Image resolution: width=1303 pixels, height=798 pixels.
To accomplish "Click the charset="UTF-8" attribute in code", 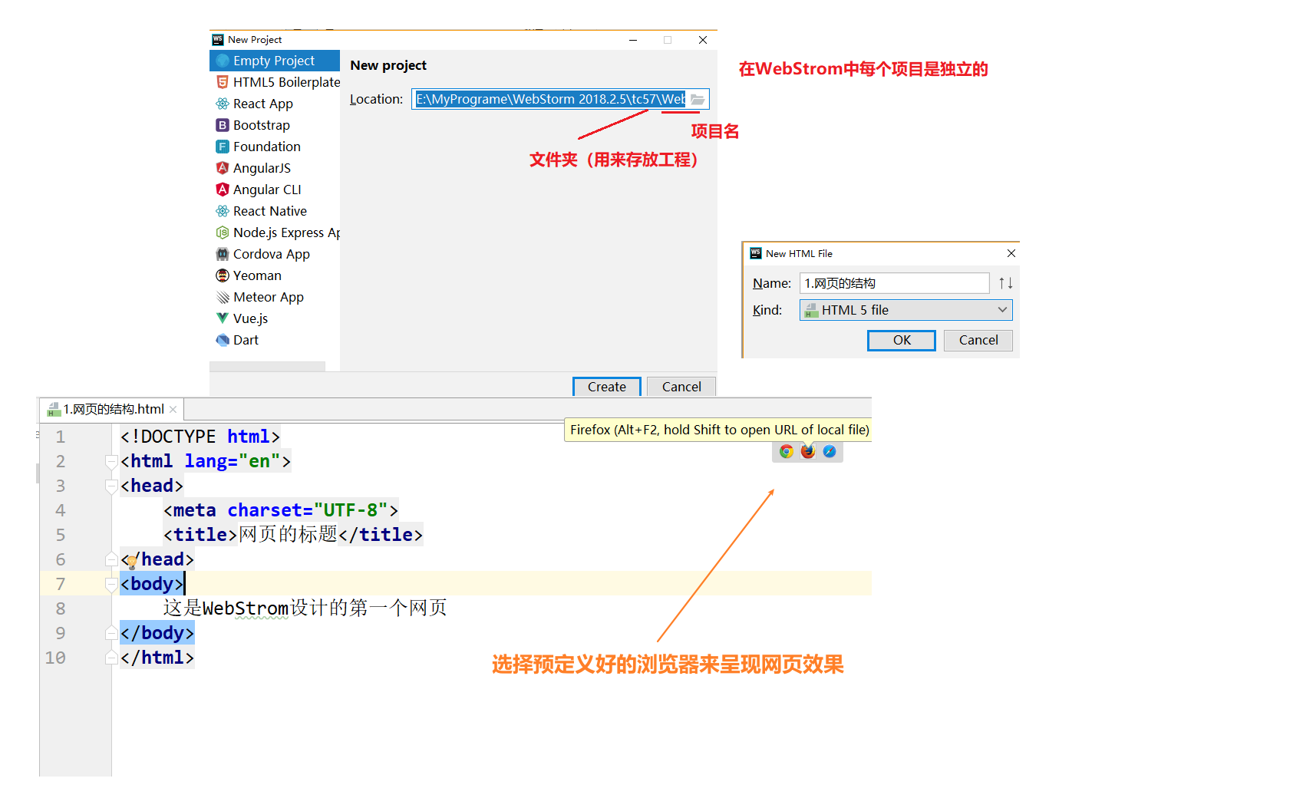I will coord(308,510).
